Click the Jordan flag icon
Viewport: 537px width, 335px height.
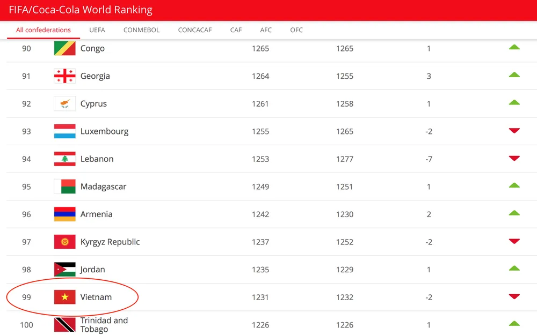pyautogui.click(x=64, y=270)
